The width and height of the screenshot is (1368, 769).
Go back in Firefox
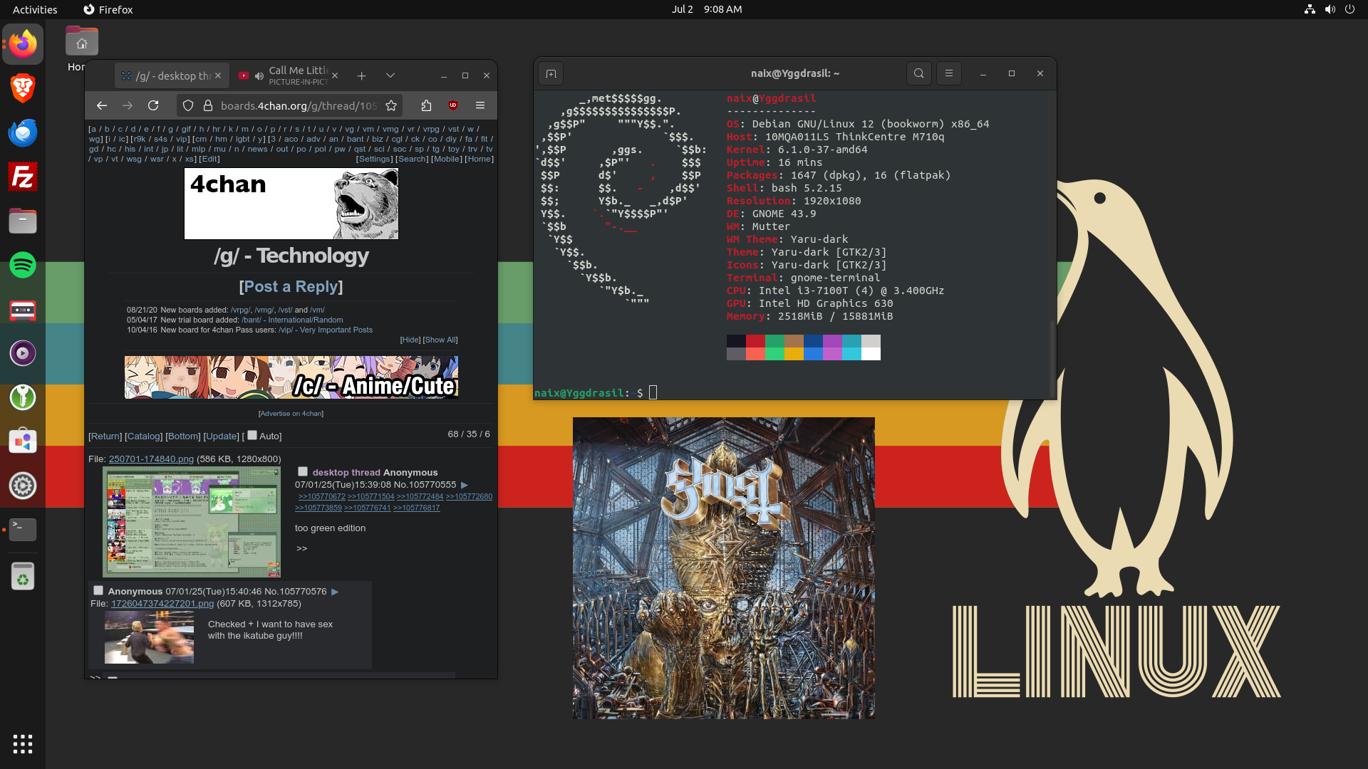(x=102, y=105)
